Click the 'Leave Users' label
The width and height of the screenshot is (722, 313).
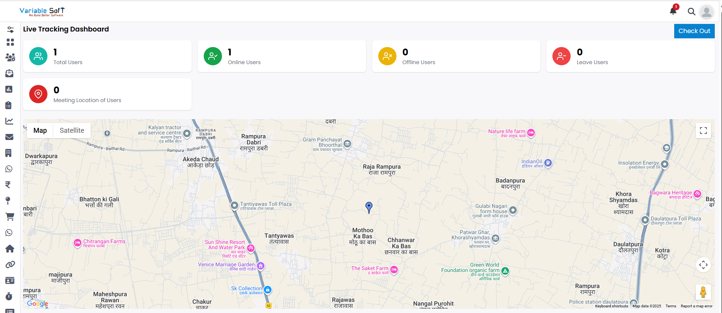592,62
